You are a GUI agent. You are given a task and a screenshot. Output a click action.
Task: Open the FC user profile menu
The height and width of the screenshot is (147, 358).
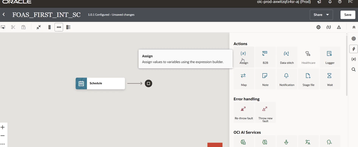tap(350, 2)
